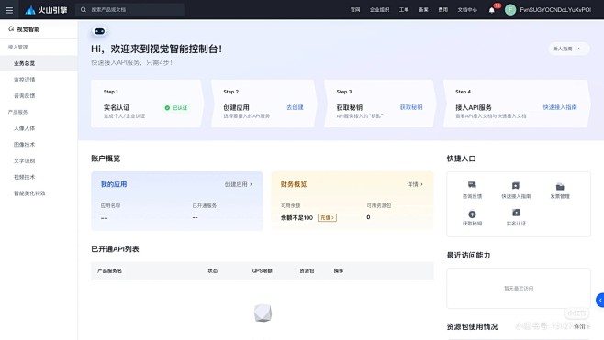Open 快速接入指南 quick entry icon
Viewport: 604px width, 340px height.
point(516,186)
